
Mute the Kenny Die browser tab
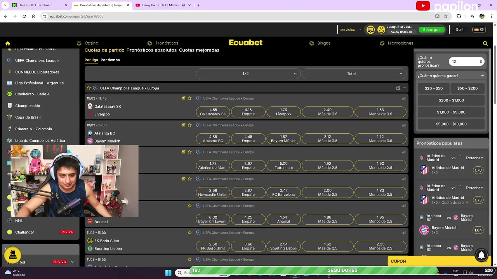point(183,5)
